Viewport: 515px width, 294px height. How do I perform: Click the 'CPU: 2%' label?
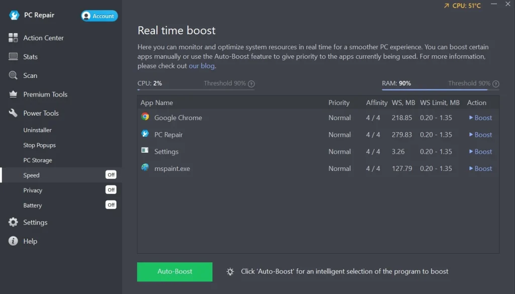[x=149, y=83]
